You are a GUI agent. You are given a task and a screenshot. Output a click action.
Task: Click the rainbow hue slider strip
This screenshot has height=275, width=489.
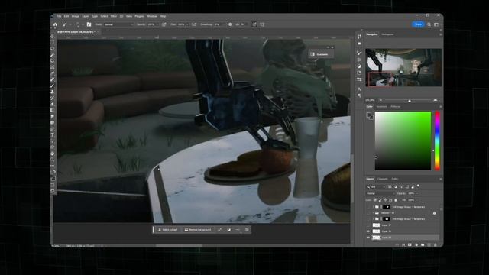coord(437,141)
